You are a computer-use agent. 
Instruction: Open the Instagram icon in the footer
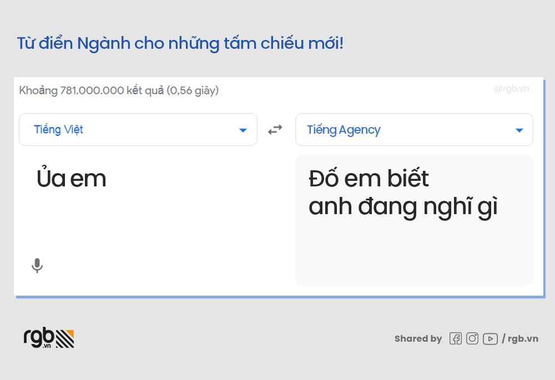point(472,338)
